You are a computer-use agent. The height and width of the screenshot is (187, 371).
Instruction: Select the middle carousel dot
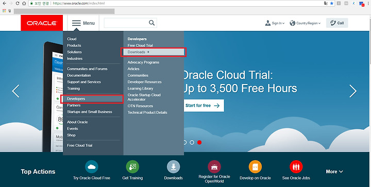tap(192, 142)
